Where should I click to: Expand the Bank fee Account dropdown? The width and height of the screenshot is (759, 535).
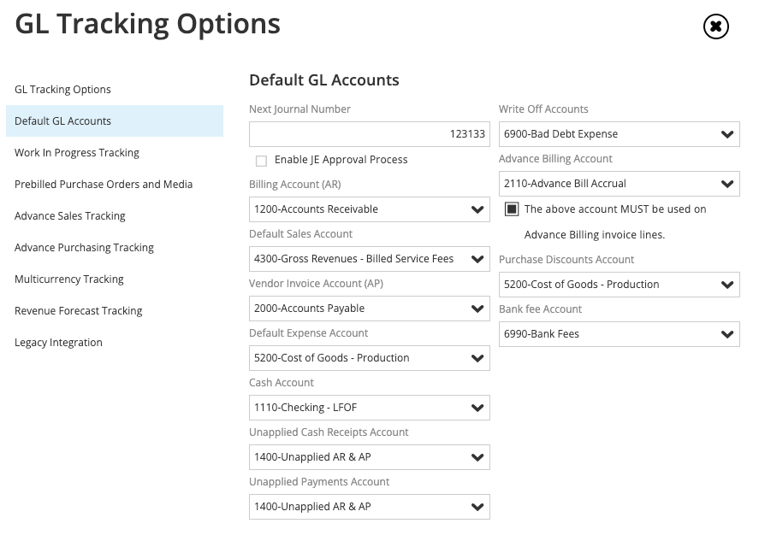coord(619,334)
